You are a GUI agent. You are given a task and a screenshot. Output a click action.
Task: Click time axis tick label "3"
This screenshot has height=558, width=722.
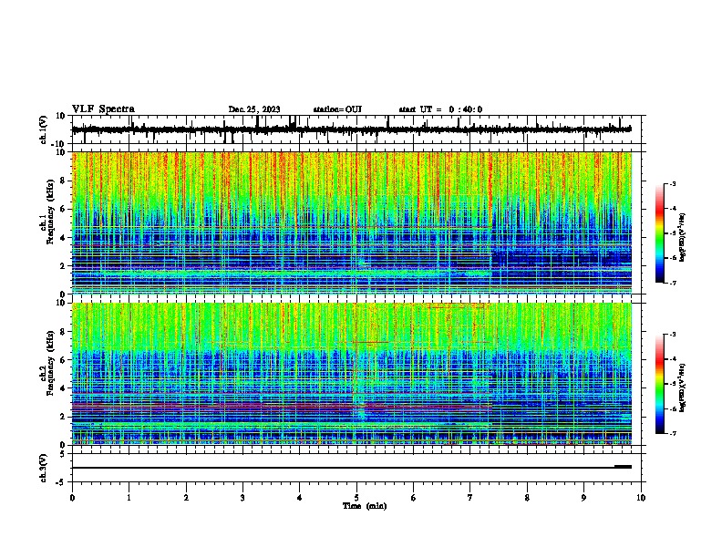[242, 497]
